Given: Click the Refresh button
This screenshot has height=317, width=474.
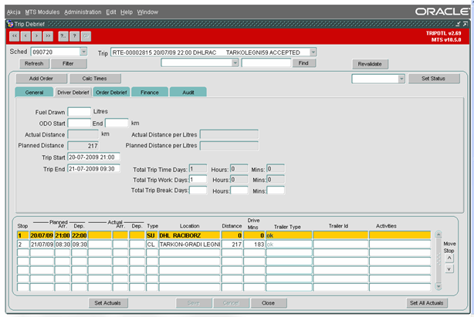Looking at the screenshot, I should pyautogui.click(x=34, y=64).
